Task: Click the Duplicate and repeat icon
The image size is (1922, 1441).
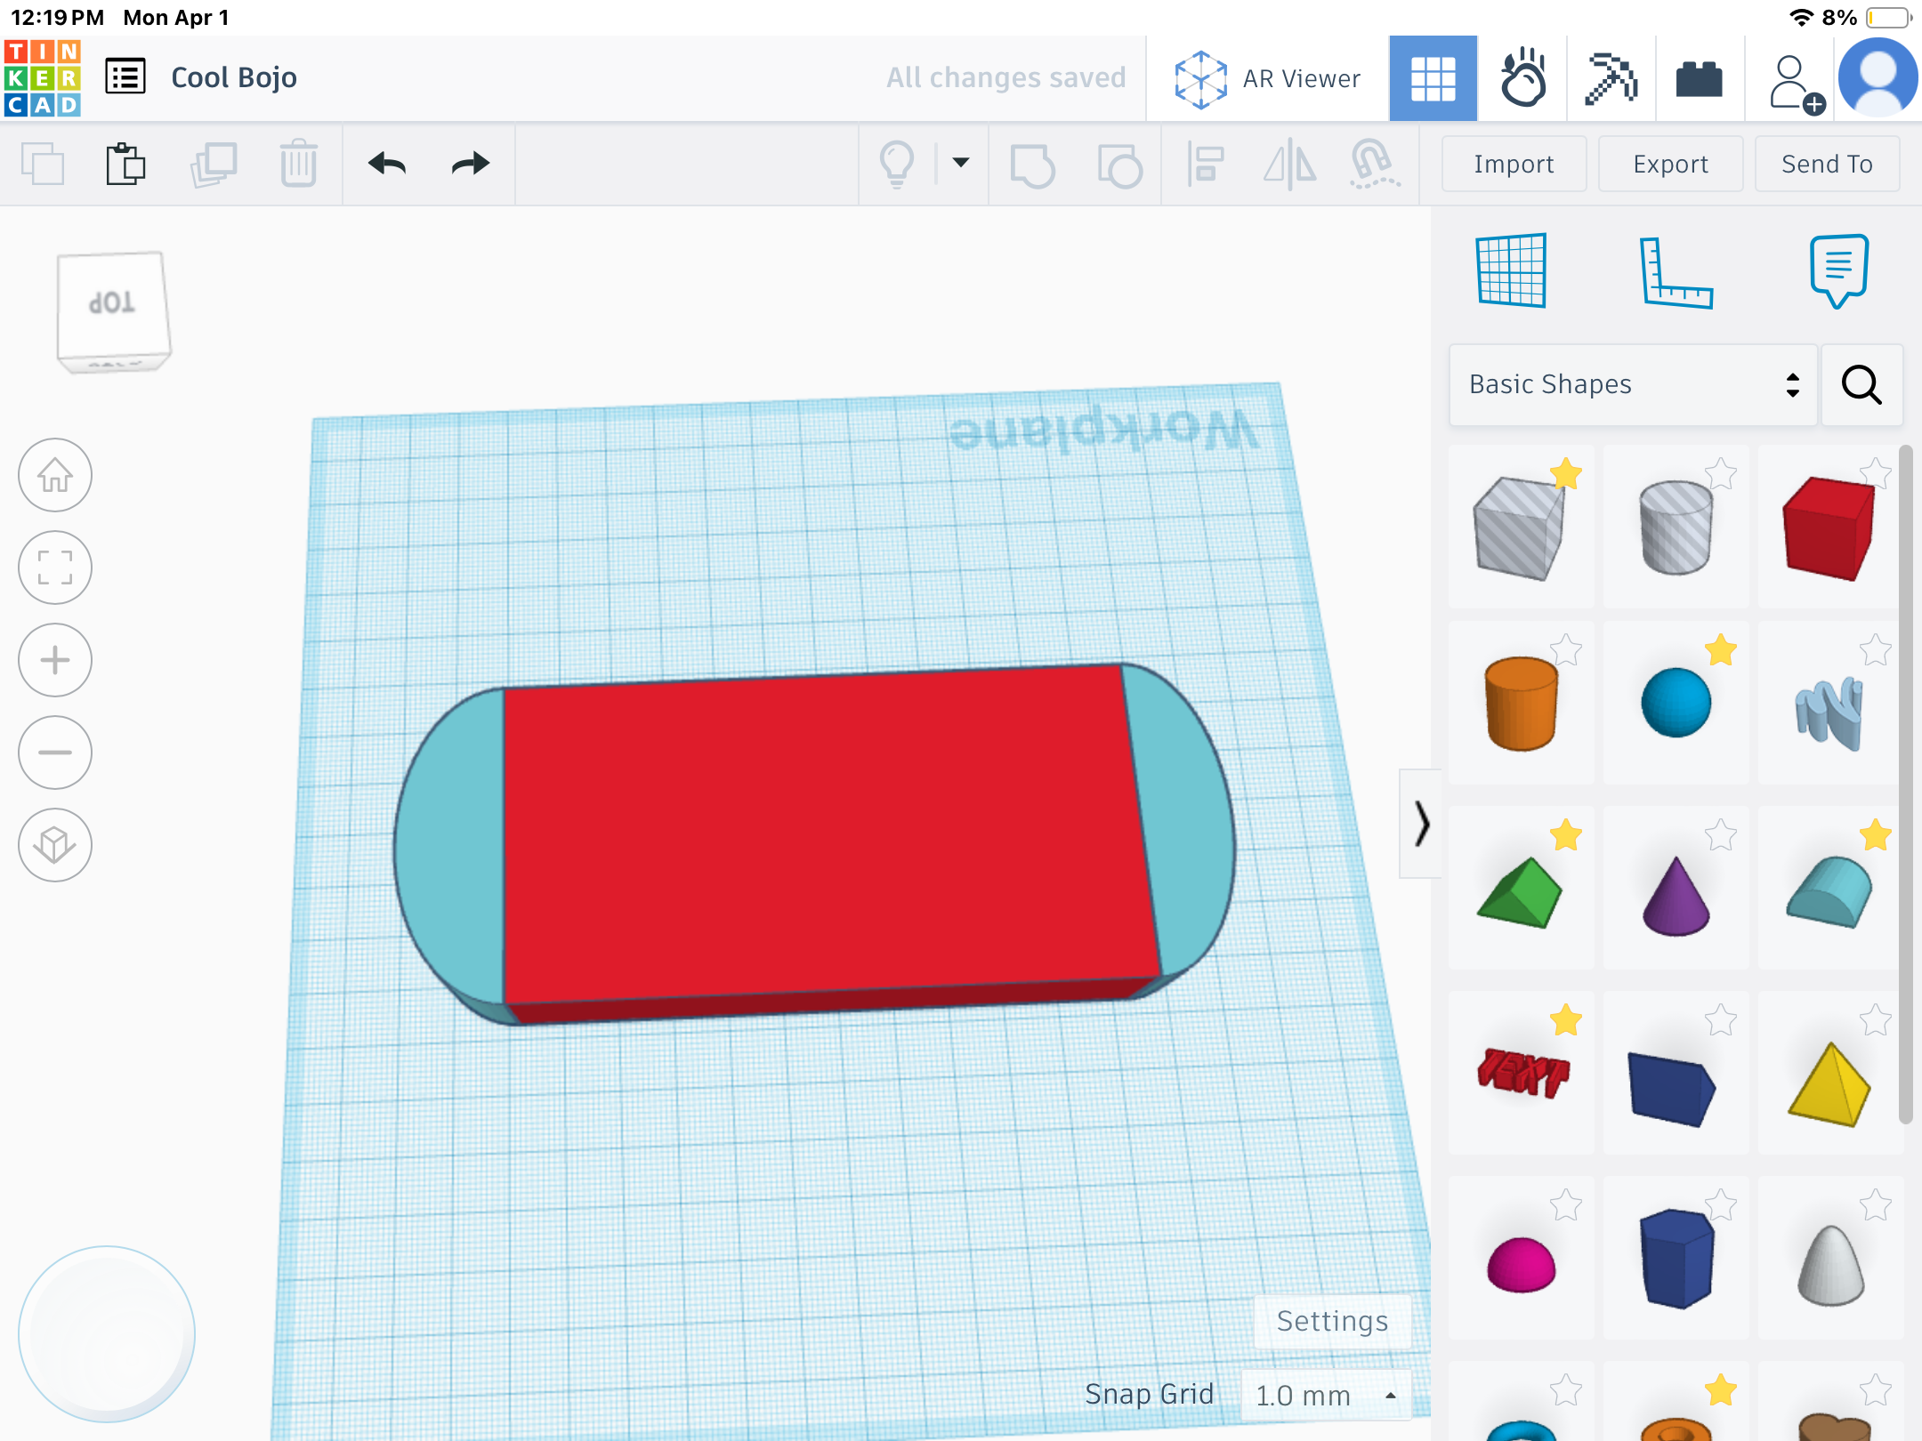Action: [213, 164]
